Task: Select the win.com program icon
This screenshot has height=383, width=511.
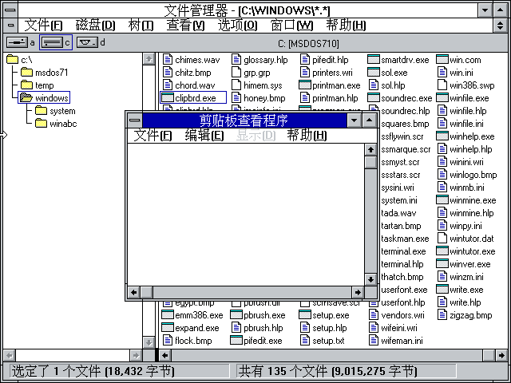Action: coord(442,60)
